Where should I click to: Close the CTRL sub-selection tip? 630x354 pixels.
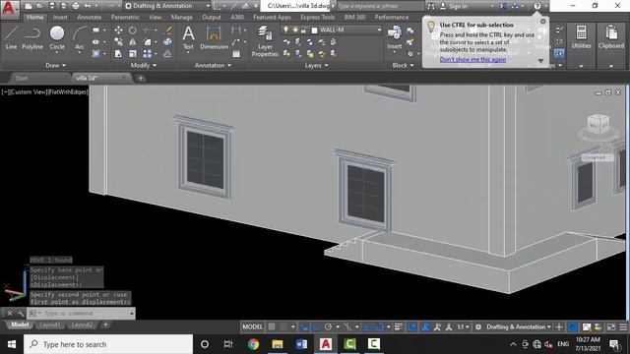[x=542, y=21]
